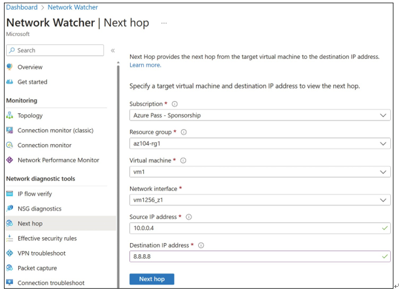Click the sidebar search box

(55, 50)
